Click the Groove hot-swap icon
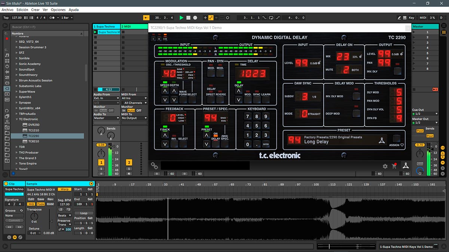Image resolution: width=449 pixels, height=252 pixels. (x=22, y=211)
